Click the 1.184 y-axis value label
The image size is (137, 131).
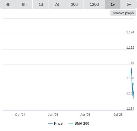[x=130, y=109]
